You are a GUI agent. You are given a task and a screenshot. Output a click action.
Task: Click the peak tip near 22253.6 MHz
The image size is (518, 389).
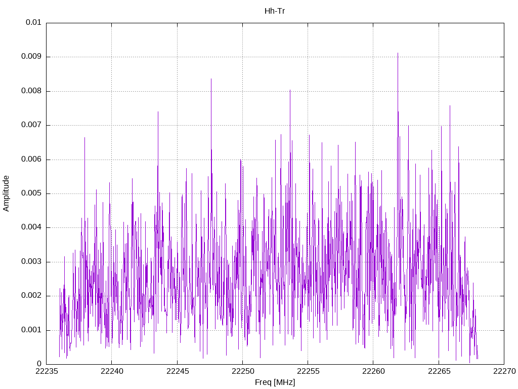click(x=290, y=90)
